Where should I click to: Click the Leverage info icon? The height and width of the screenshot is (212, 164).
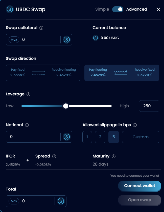29,94
